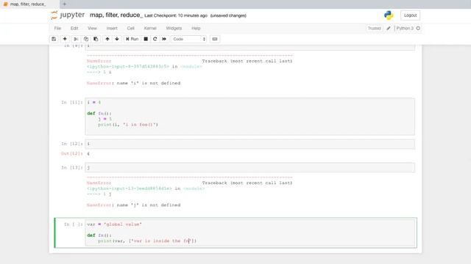Click the pencil edit-mode icon

tap(389, 28)
